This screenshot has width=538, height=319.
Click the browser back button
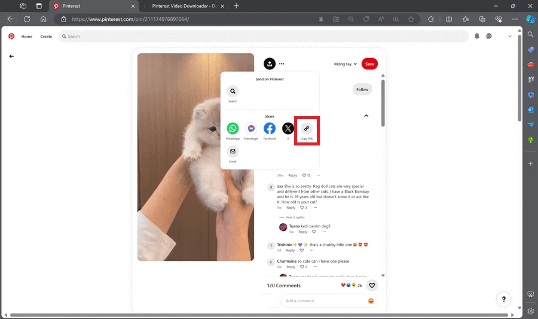coord(10,19)
